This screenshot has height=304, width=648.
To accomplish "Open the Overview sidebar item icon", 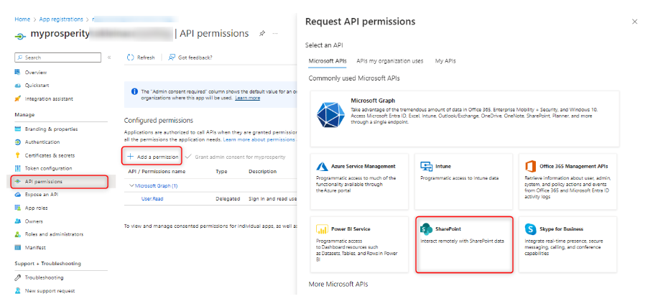I will (17, 73).
